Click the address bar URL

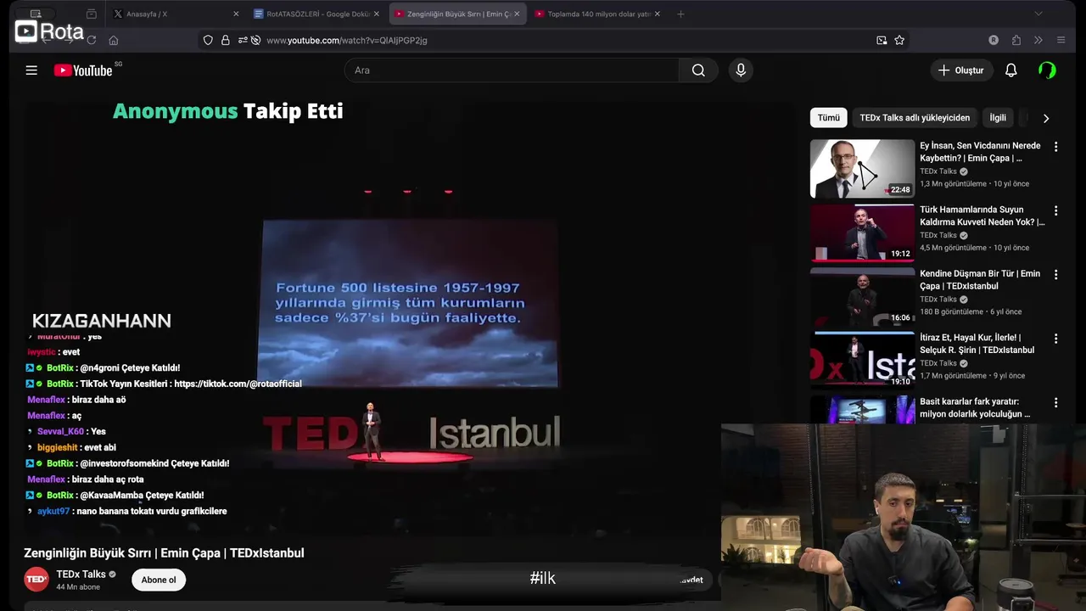coord(347,40)
